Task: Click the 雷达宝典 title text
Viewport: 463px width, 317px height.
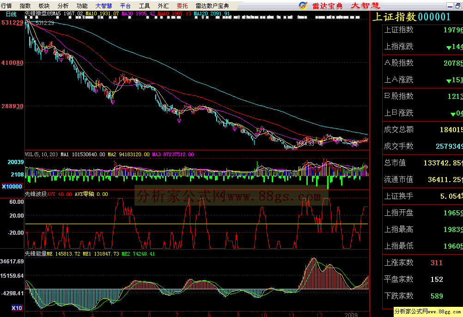Action: [x=328, y=6]
